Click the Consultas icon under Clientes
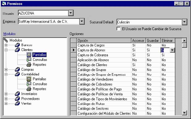The width and height of the screenshot is (191, 119). click(29, 60)
